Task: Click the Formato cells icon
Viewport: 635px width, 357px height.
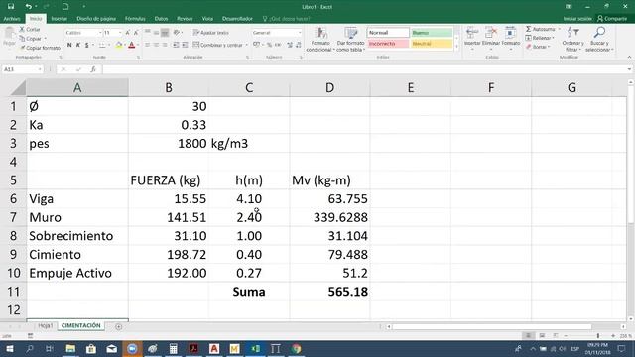Action: tap(510, 33)
